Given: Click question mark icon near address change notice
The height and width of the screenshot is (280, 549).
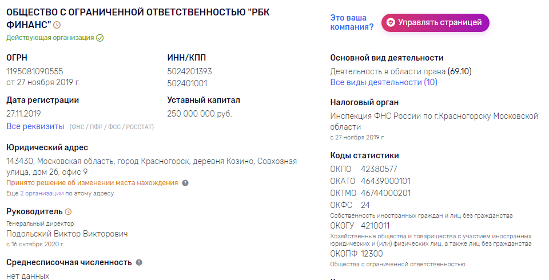Looking at the screenshot, I should 185,183.
